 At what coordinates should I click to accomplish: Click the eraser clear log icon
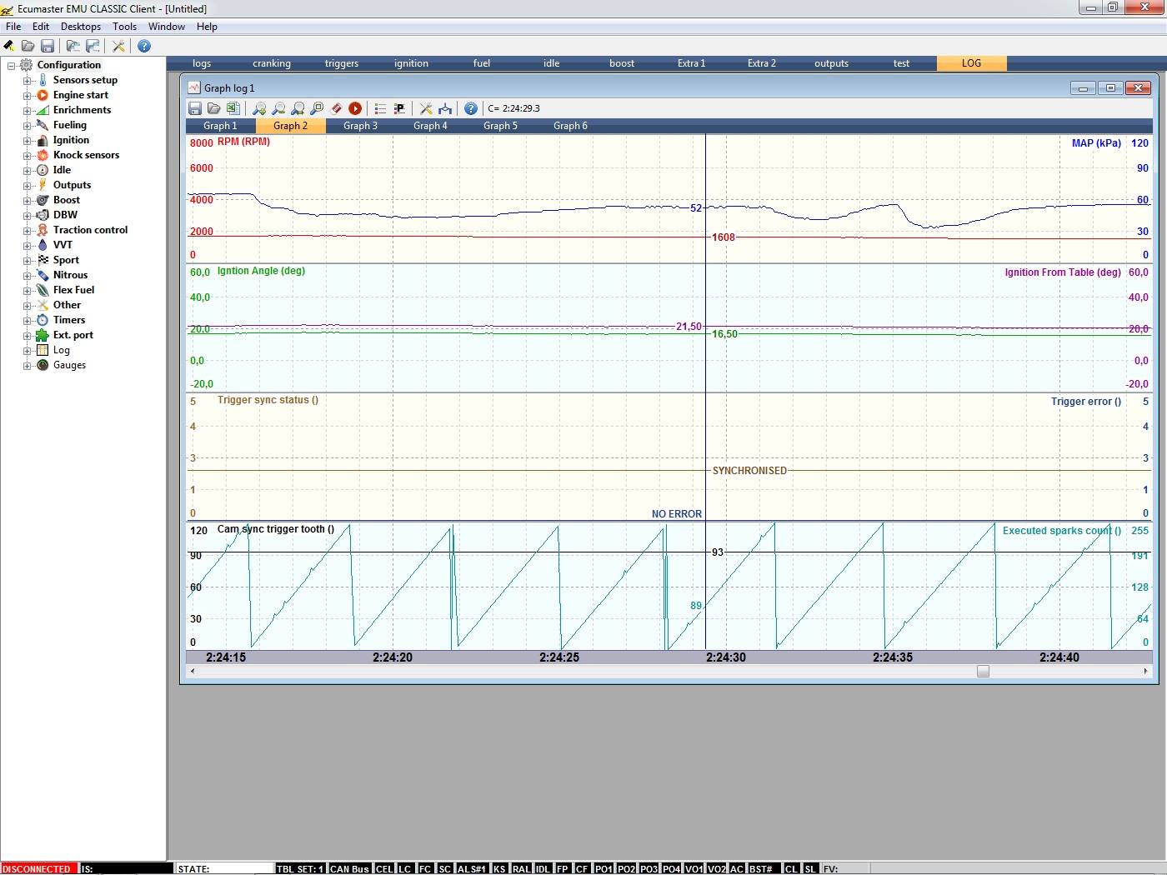click(337, 108)
